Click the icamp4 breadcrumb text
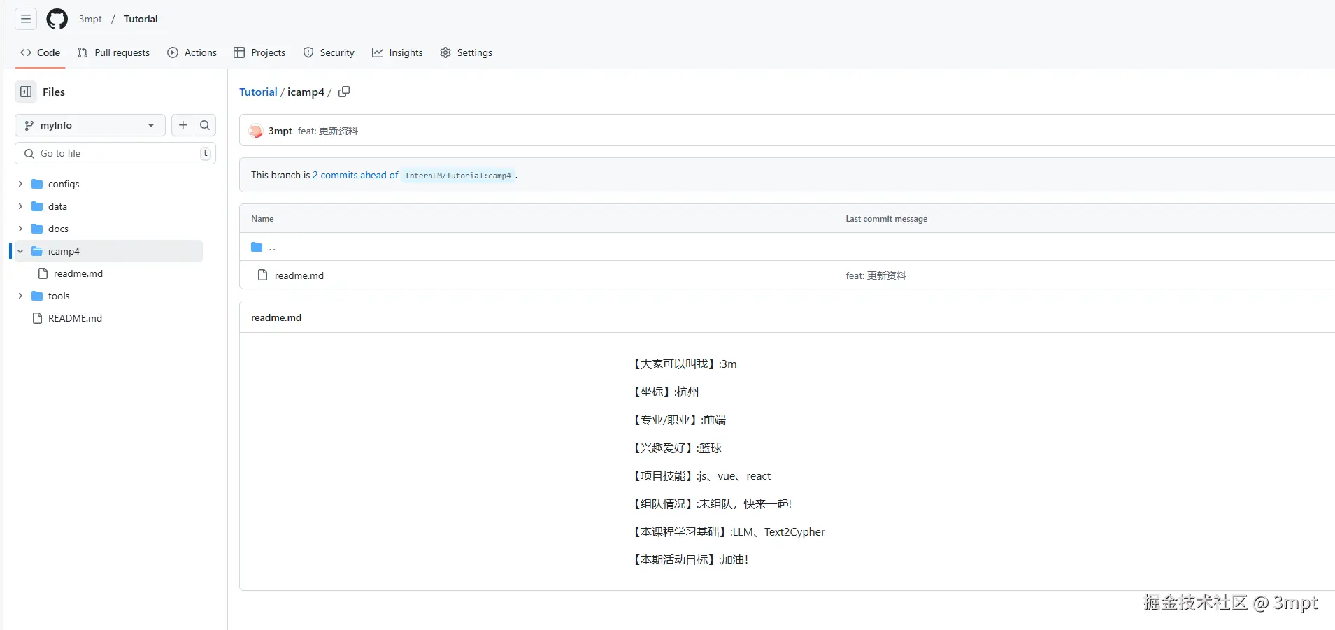Screen dimensions: 1335x630 click(x=306, y=92)
